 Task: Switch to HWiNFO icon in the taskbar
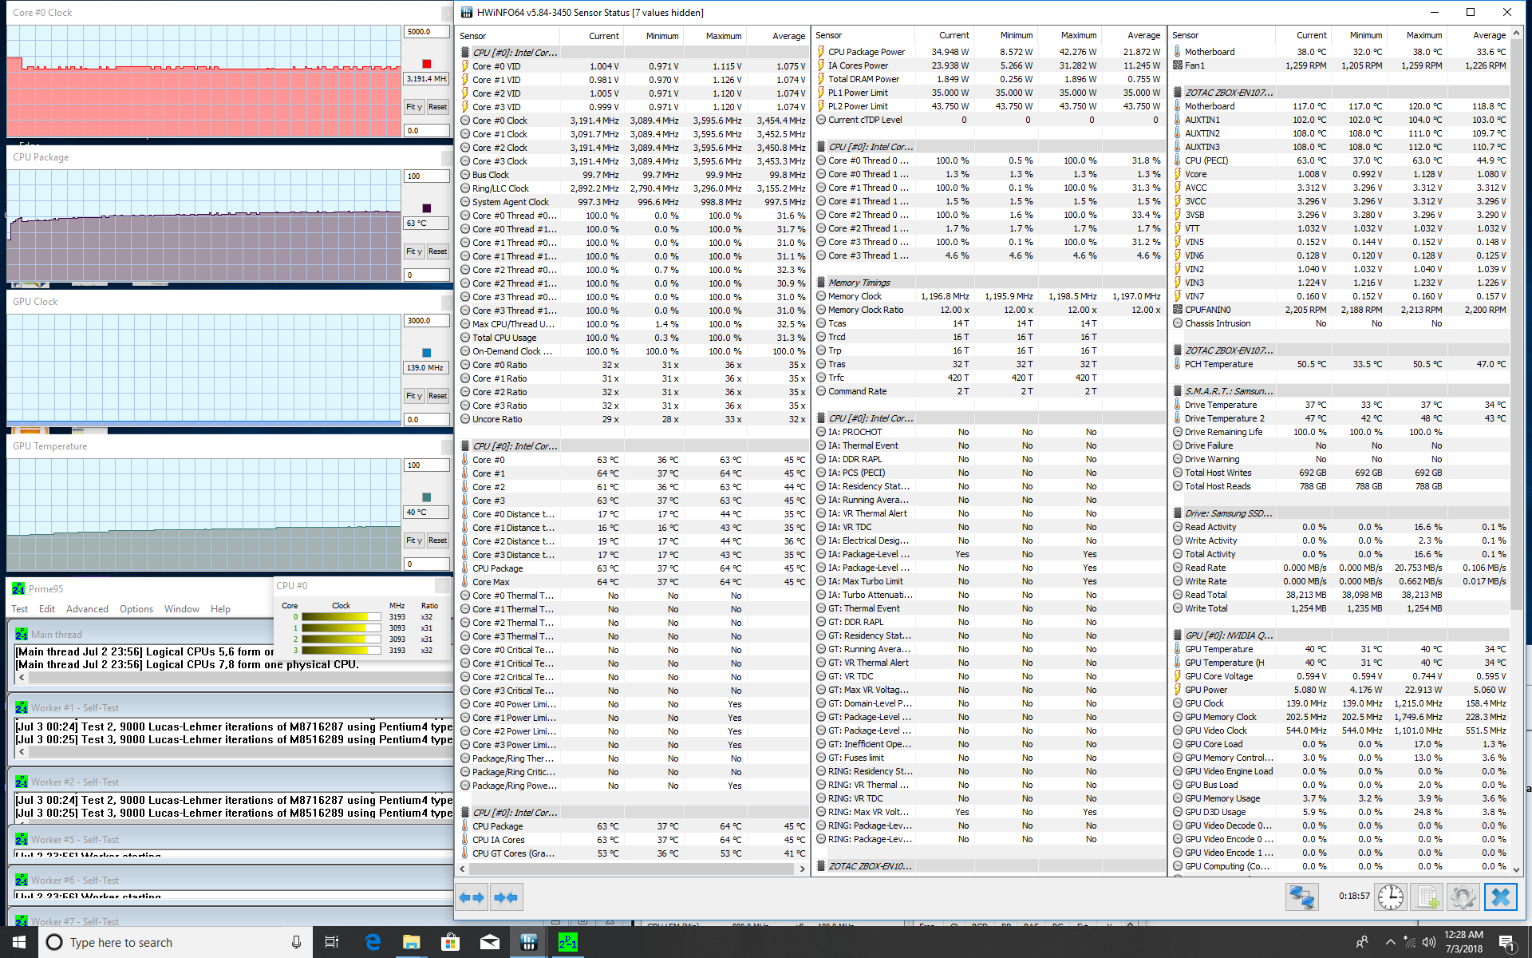pos(528,942)
